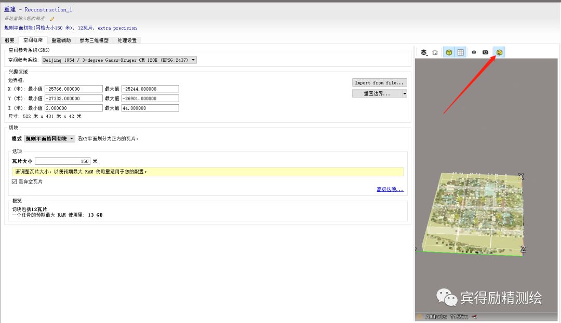Click the small camera icon

pos(474,52)
